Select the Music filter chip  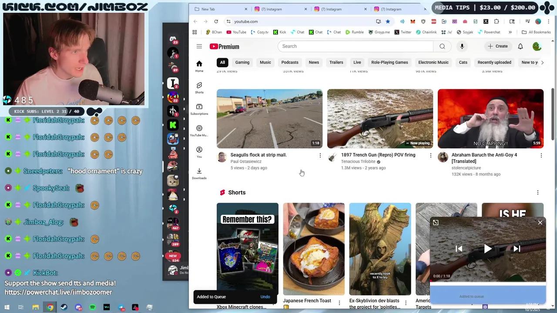265,62
